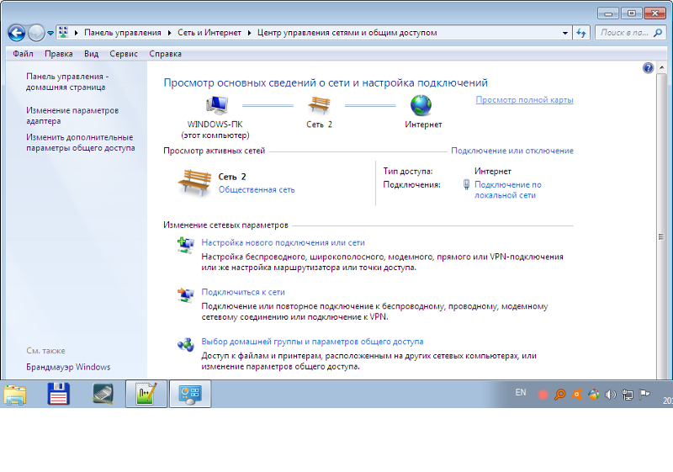This screenshot has height=472, width=673.
Task: Expand the arrow before Панель управления
Action: (x=76, y=33)
